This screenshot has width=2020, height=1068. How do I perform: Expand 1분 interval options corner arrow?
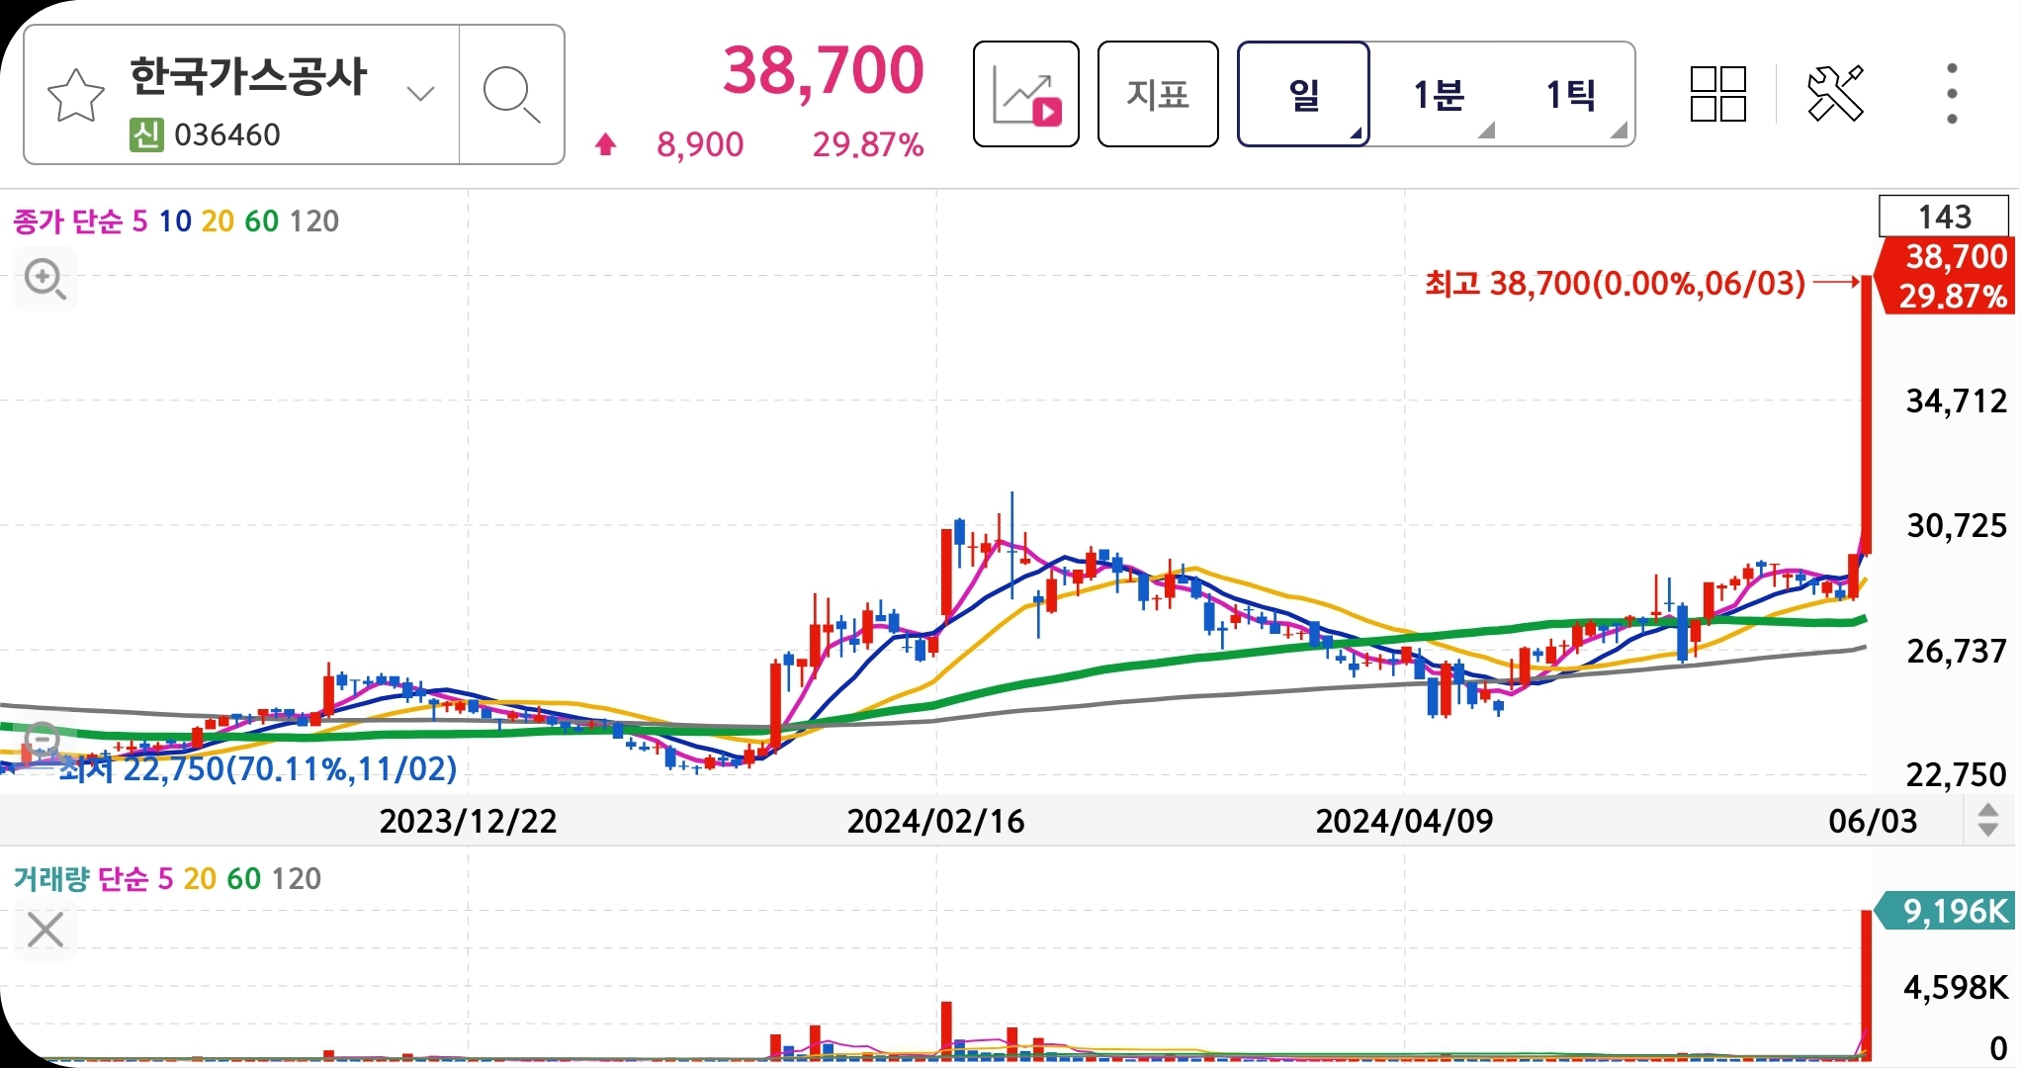point(1486,131)
